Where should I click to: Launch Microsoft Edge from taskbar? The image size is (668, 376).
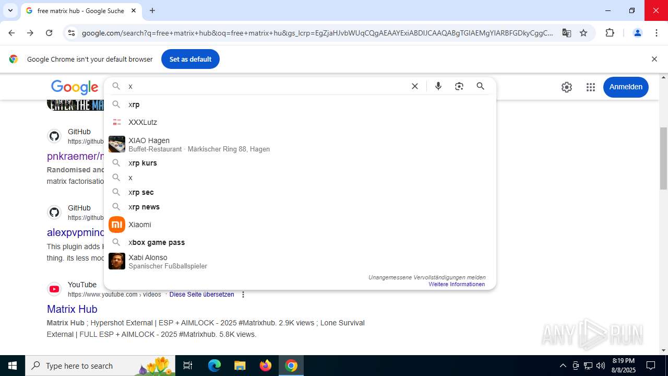pos(214,366)
